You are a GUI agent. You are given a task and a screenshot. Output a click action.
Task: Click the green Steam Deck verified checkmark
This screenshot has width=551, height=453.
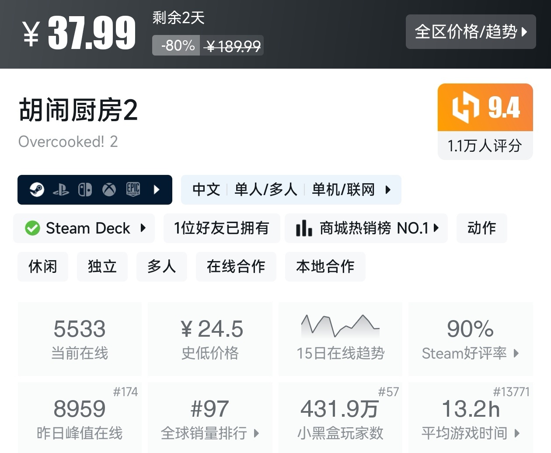pos(32,228)
